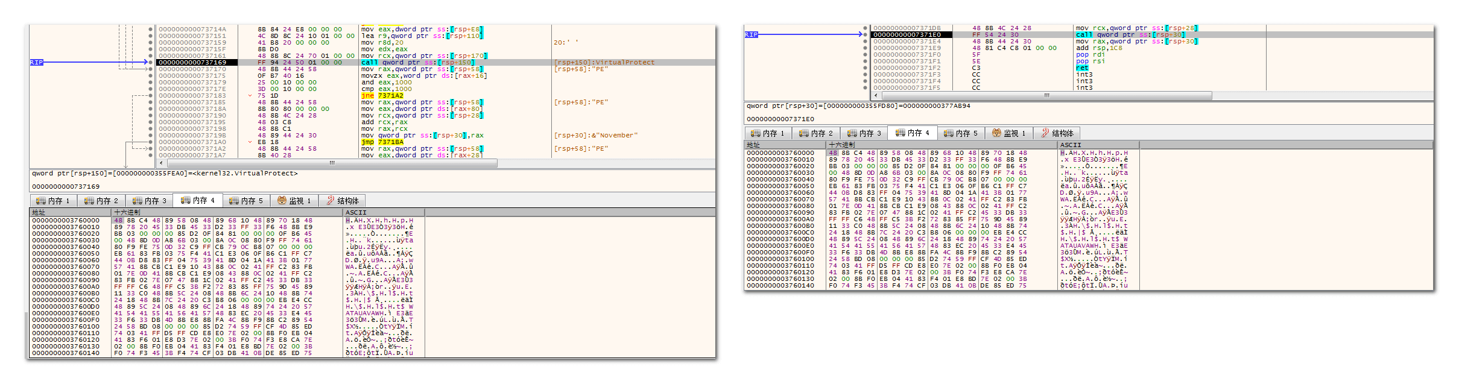The image size is (1459, 384).
Task: Select 内存 4 tab in left debugger view
Action: coord(198,200)
